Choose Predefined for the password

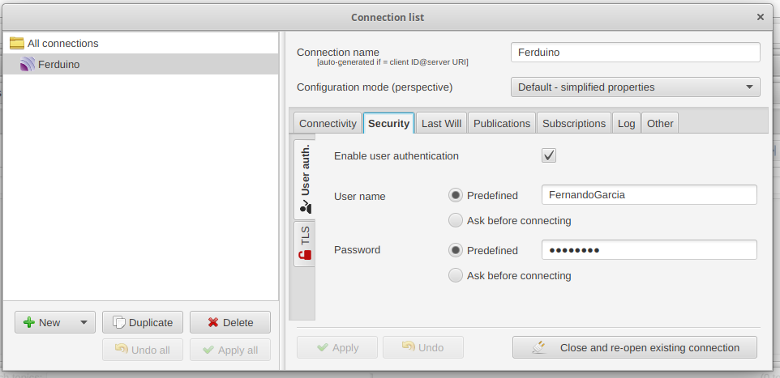[x=456, y=250]
